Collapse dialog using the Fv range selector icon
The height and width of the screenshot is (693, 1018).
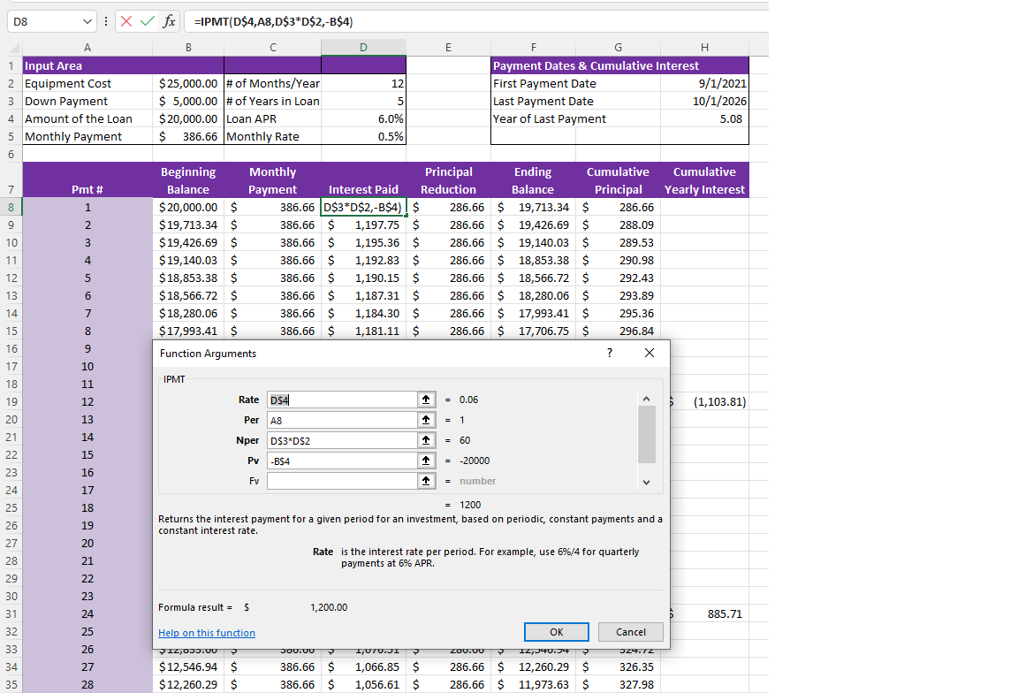coord(426,481)
